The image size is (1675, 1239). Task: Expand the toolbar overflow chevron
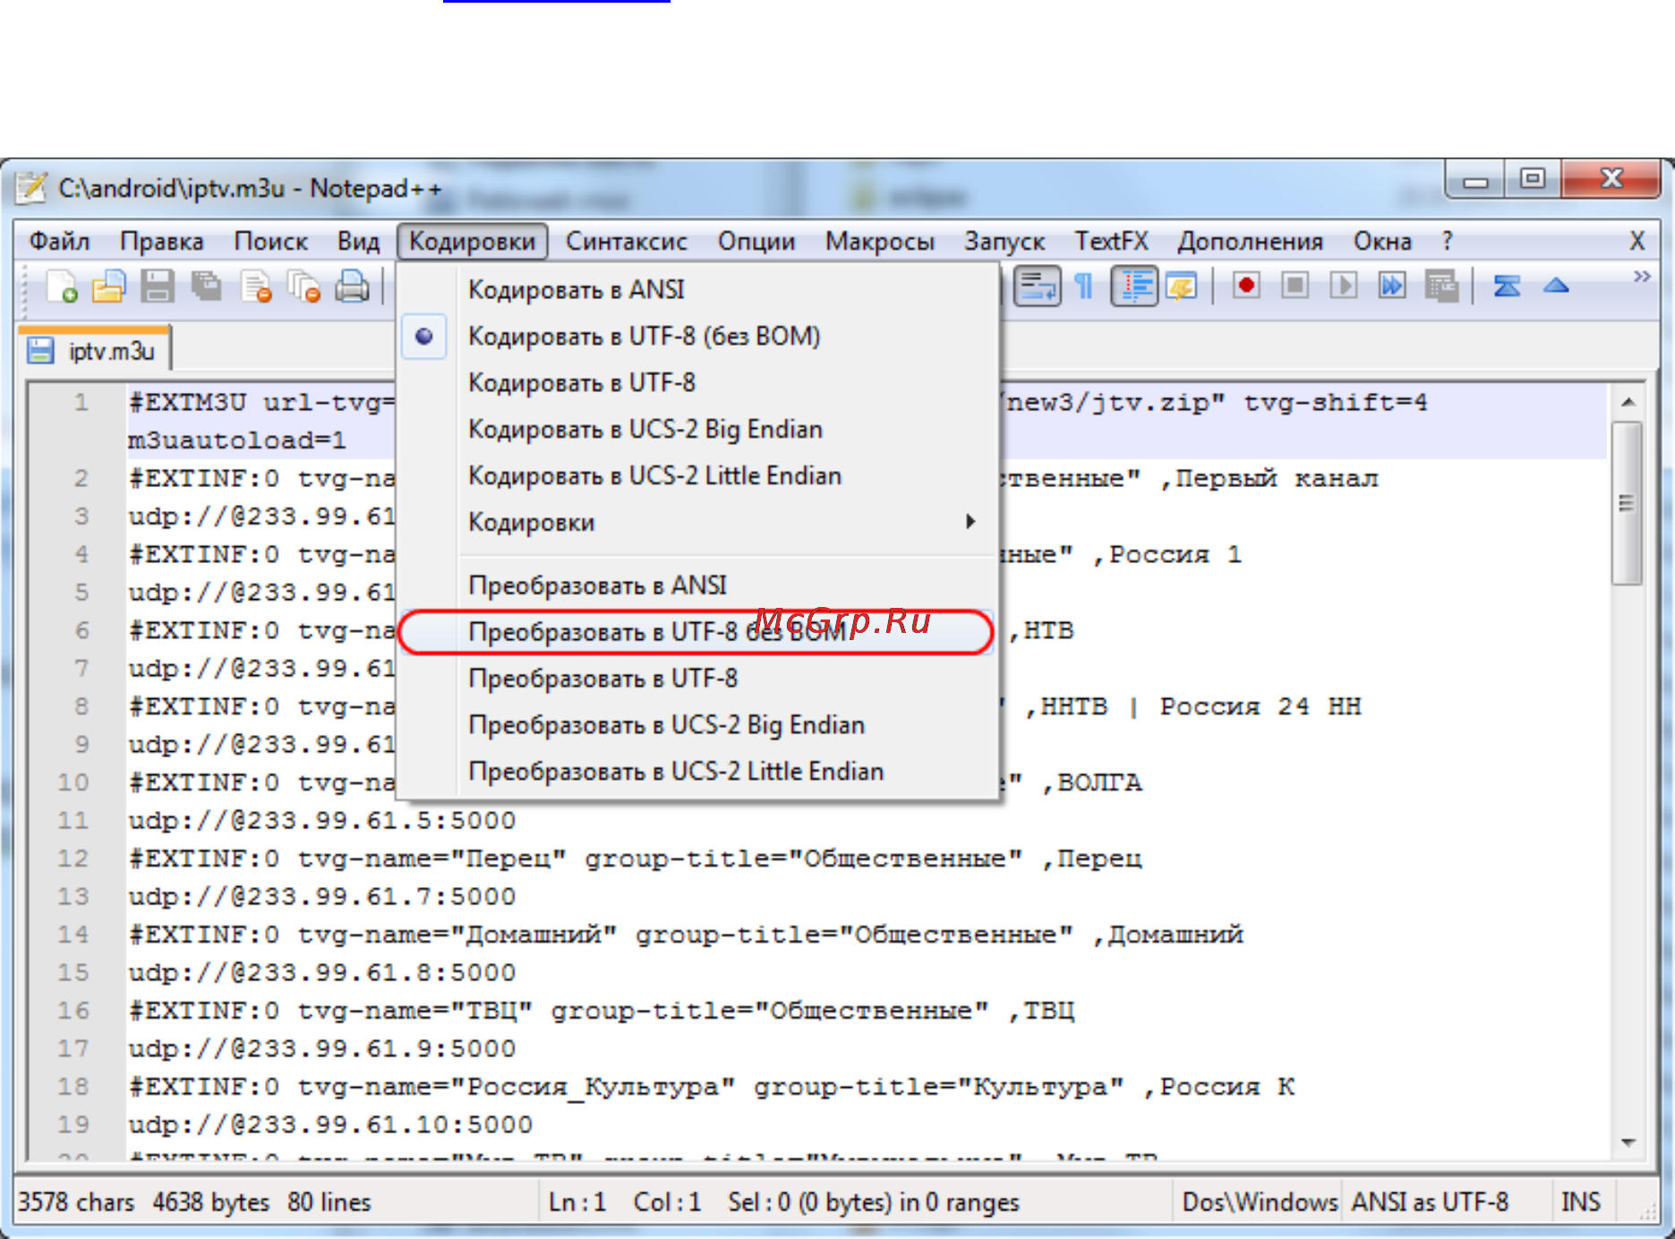click(1641, 276)
